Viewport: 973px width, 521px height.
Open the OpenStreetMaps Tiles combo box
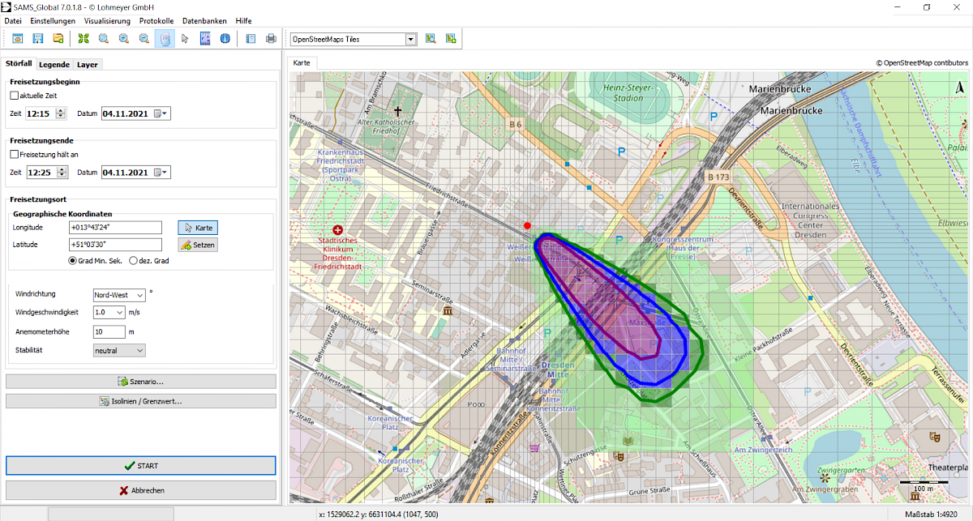[410, 39]
